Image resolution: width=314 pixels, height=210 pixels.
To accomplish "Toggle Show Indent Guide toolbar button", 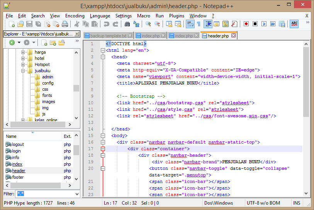I will click(208, 24).
